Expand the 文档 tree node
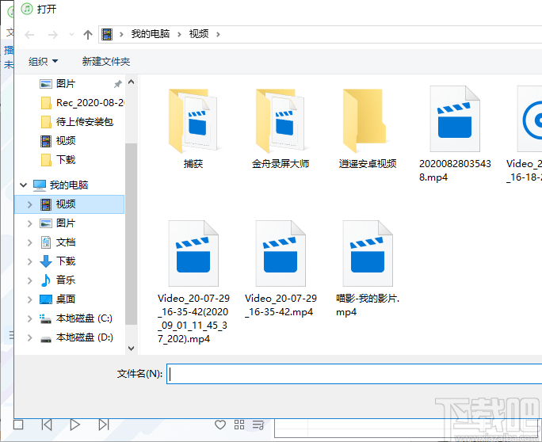Screen dimensions: 542x442 coord(30,242)
